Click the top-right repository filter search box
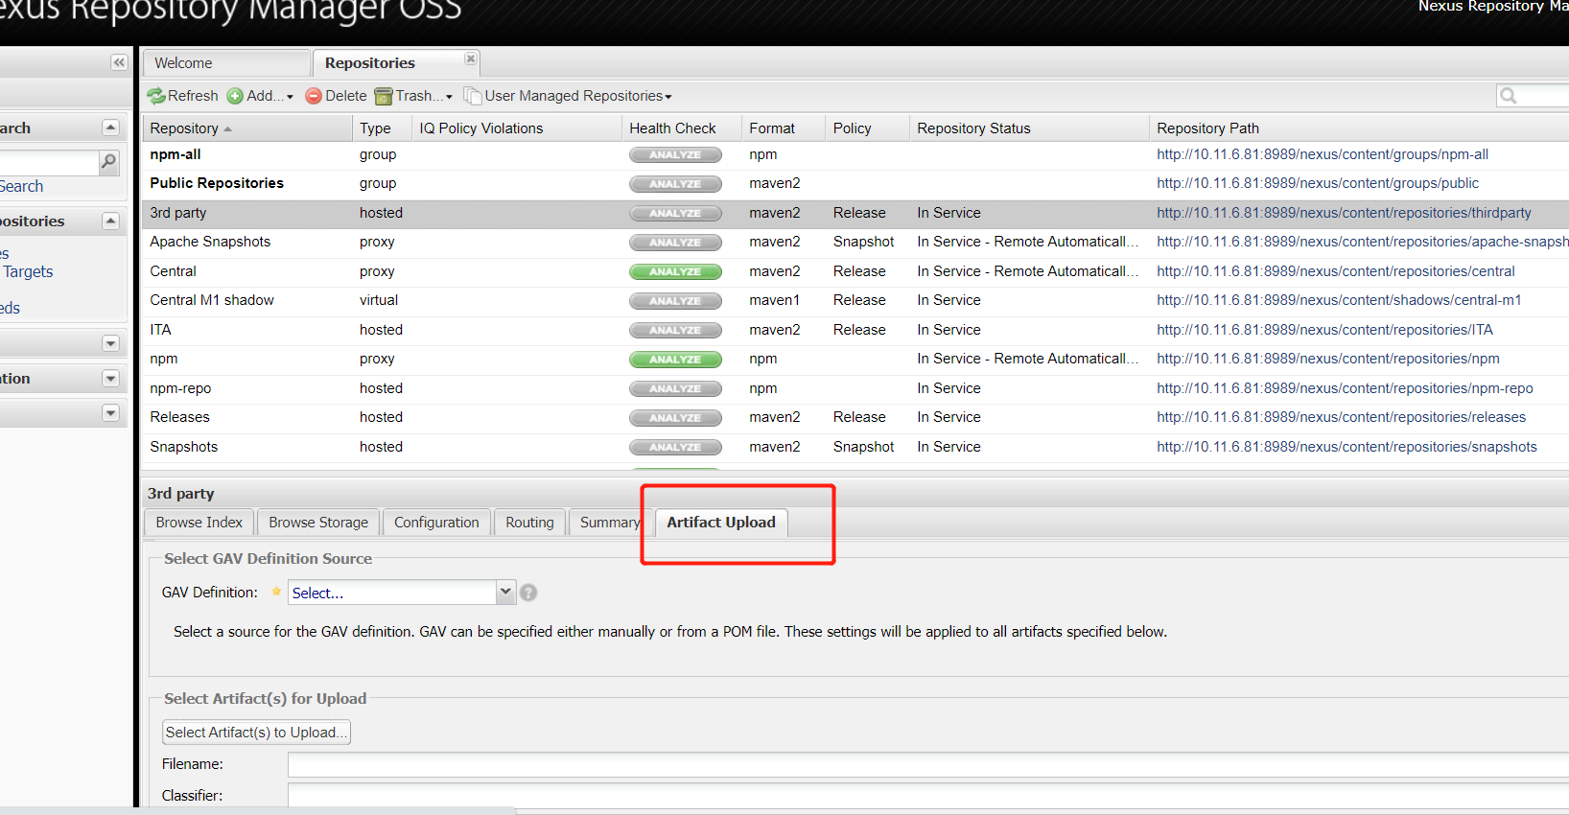The height and width of the screenshot is (815, 1569). click(1533, 96)
